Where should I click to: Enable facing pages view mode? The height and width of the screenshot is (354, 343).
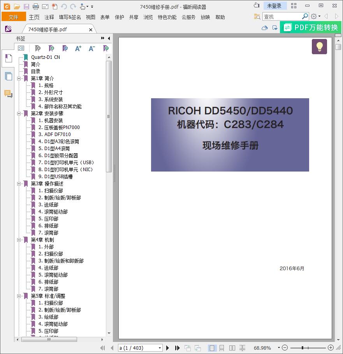232,348
